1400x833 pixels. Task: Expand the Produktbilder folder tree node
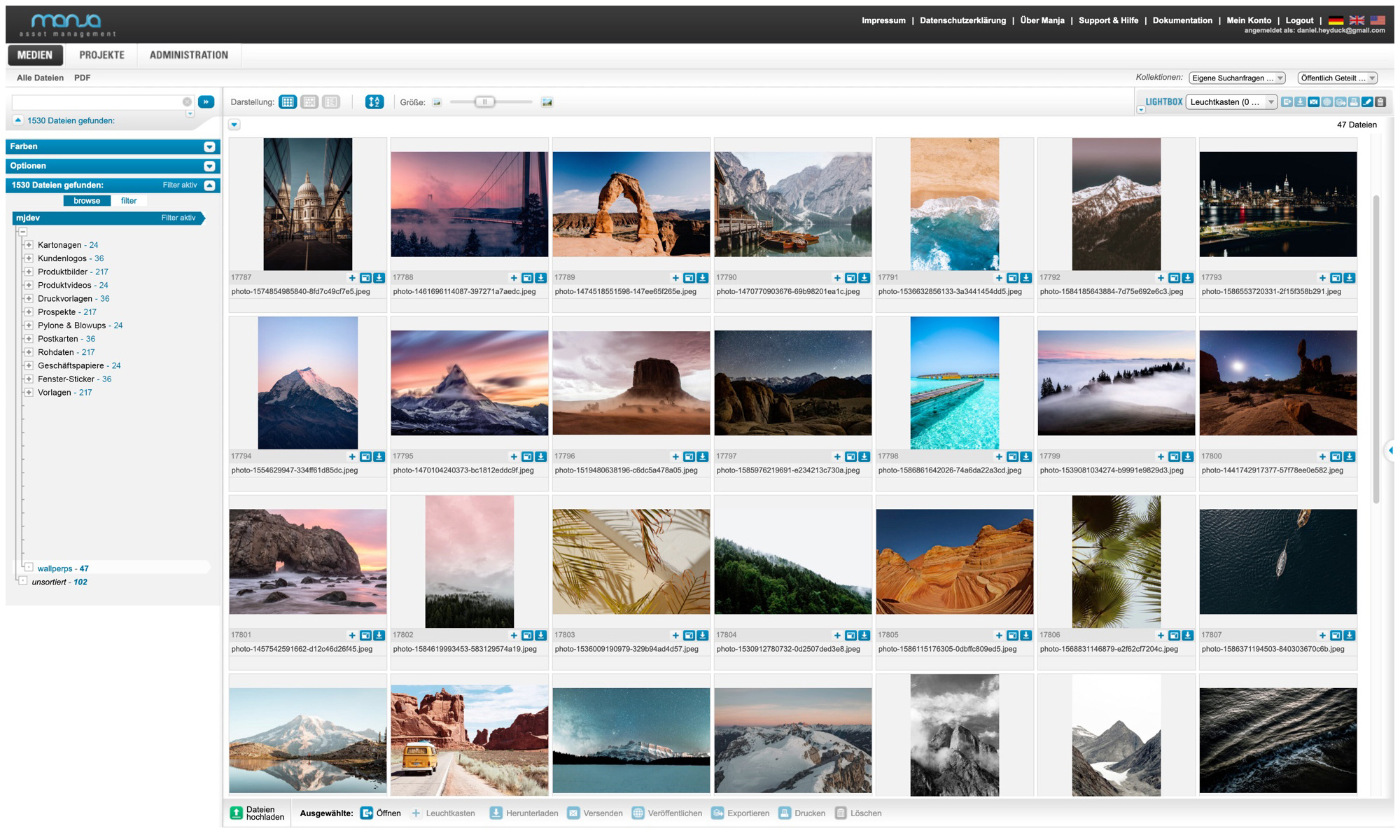(29, 272)
